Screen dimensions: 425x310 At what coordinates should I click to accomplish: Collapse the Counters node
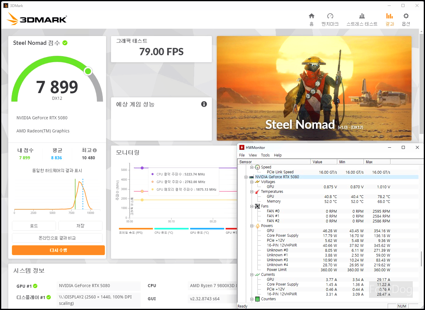coord(252,299)
